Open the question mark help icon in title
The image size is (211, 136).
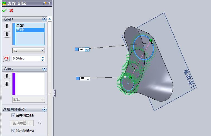point(49,3)
